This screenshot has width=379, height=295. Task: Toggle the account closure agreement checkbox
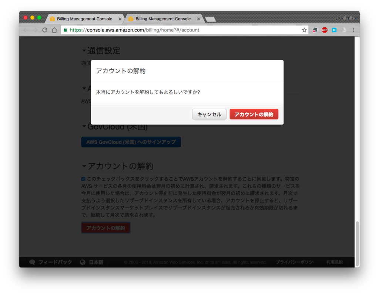[x=83, y=179]
